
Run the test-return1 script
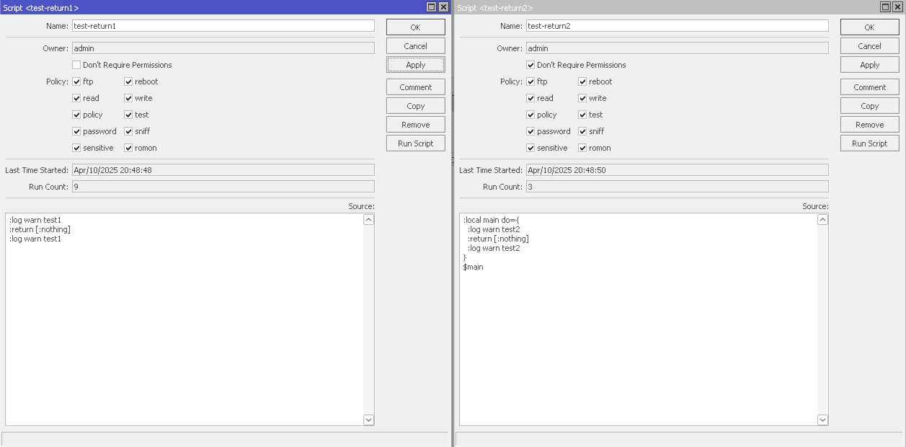click(415, 143)
